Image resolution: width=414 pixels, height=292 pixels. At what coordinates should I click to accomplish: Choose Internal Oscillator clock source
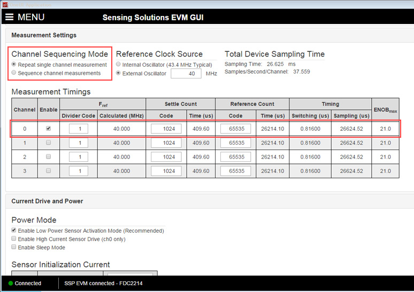[x=118, y=65]
